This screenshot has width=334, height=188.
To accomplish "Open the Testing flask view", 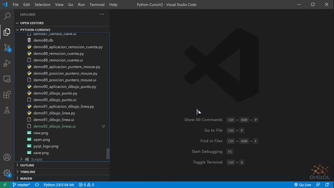I will [7, 110].
